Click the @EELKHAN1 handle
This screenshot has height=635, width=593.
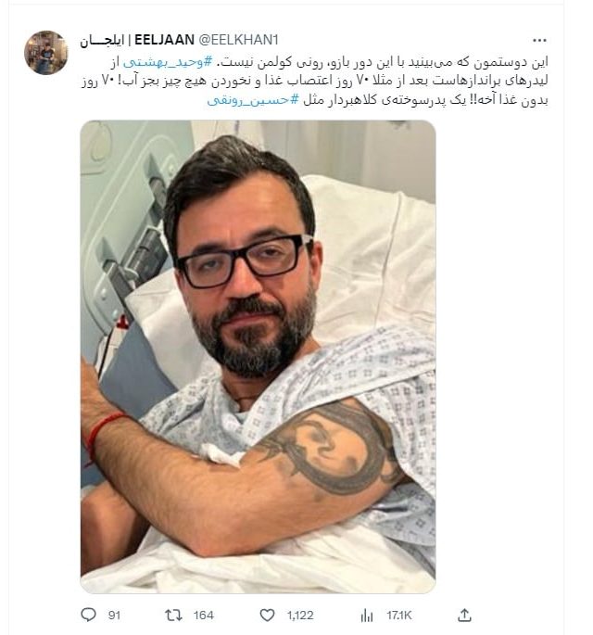pyautogui.click(x=238, y=40)
